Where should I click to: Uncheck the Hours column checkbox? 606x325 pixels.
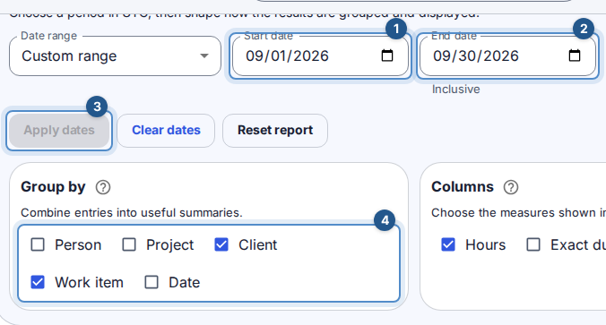tap(448, 244)
